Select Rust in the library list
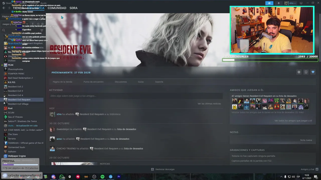Screen dimensions: 321x180 pyautogui.click(x=10, y=108)
